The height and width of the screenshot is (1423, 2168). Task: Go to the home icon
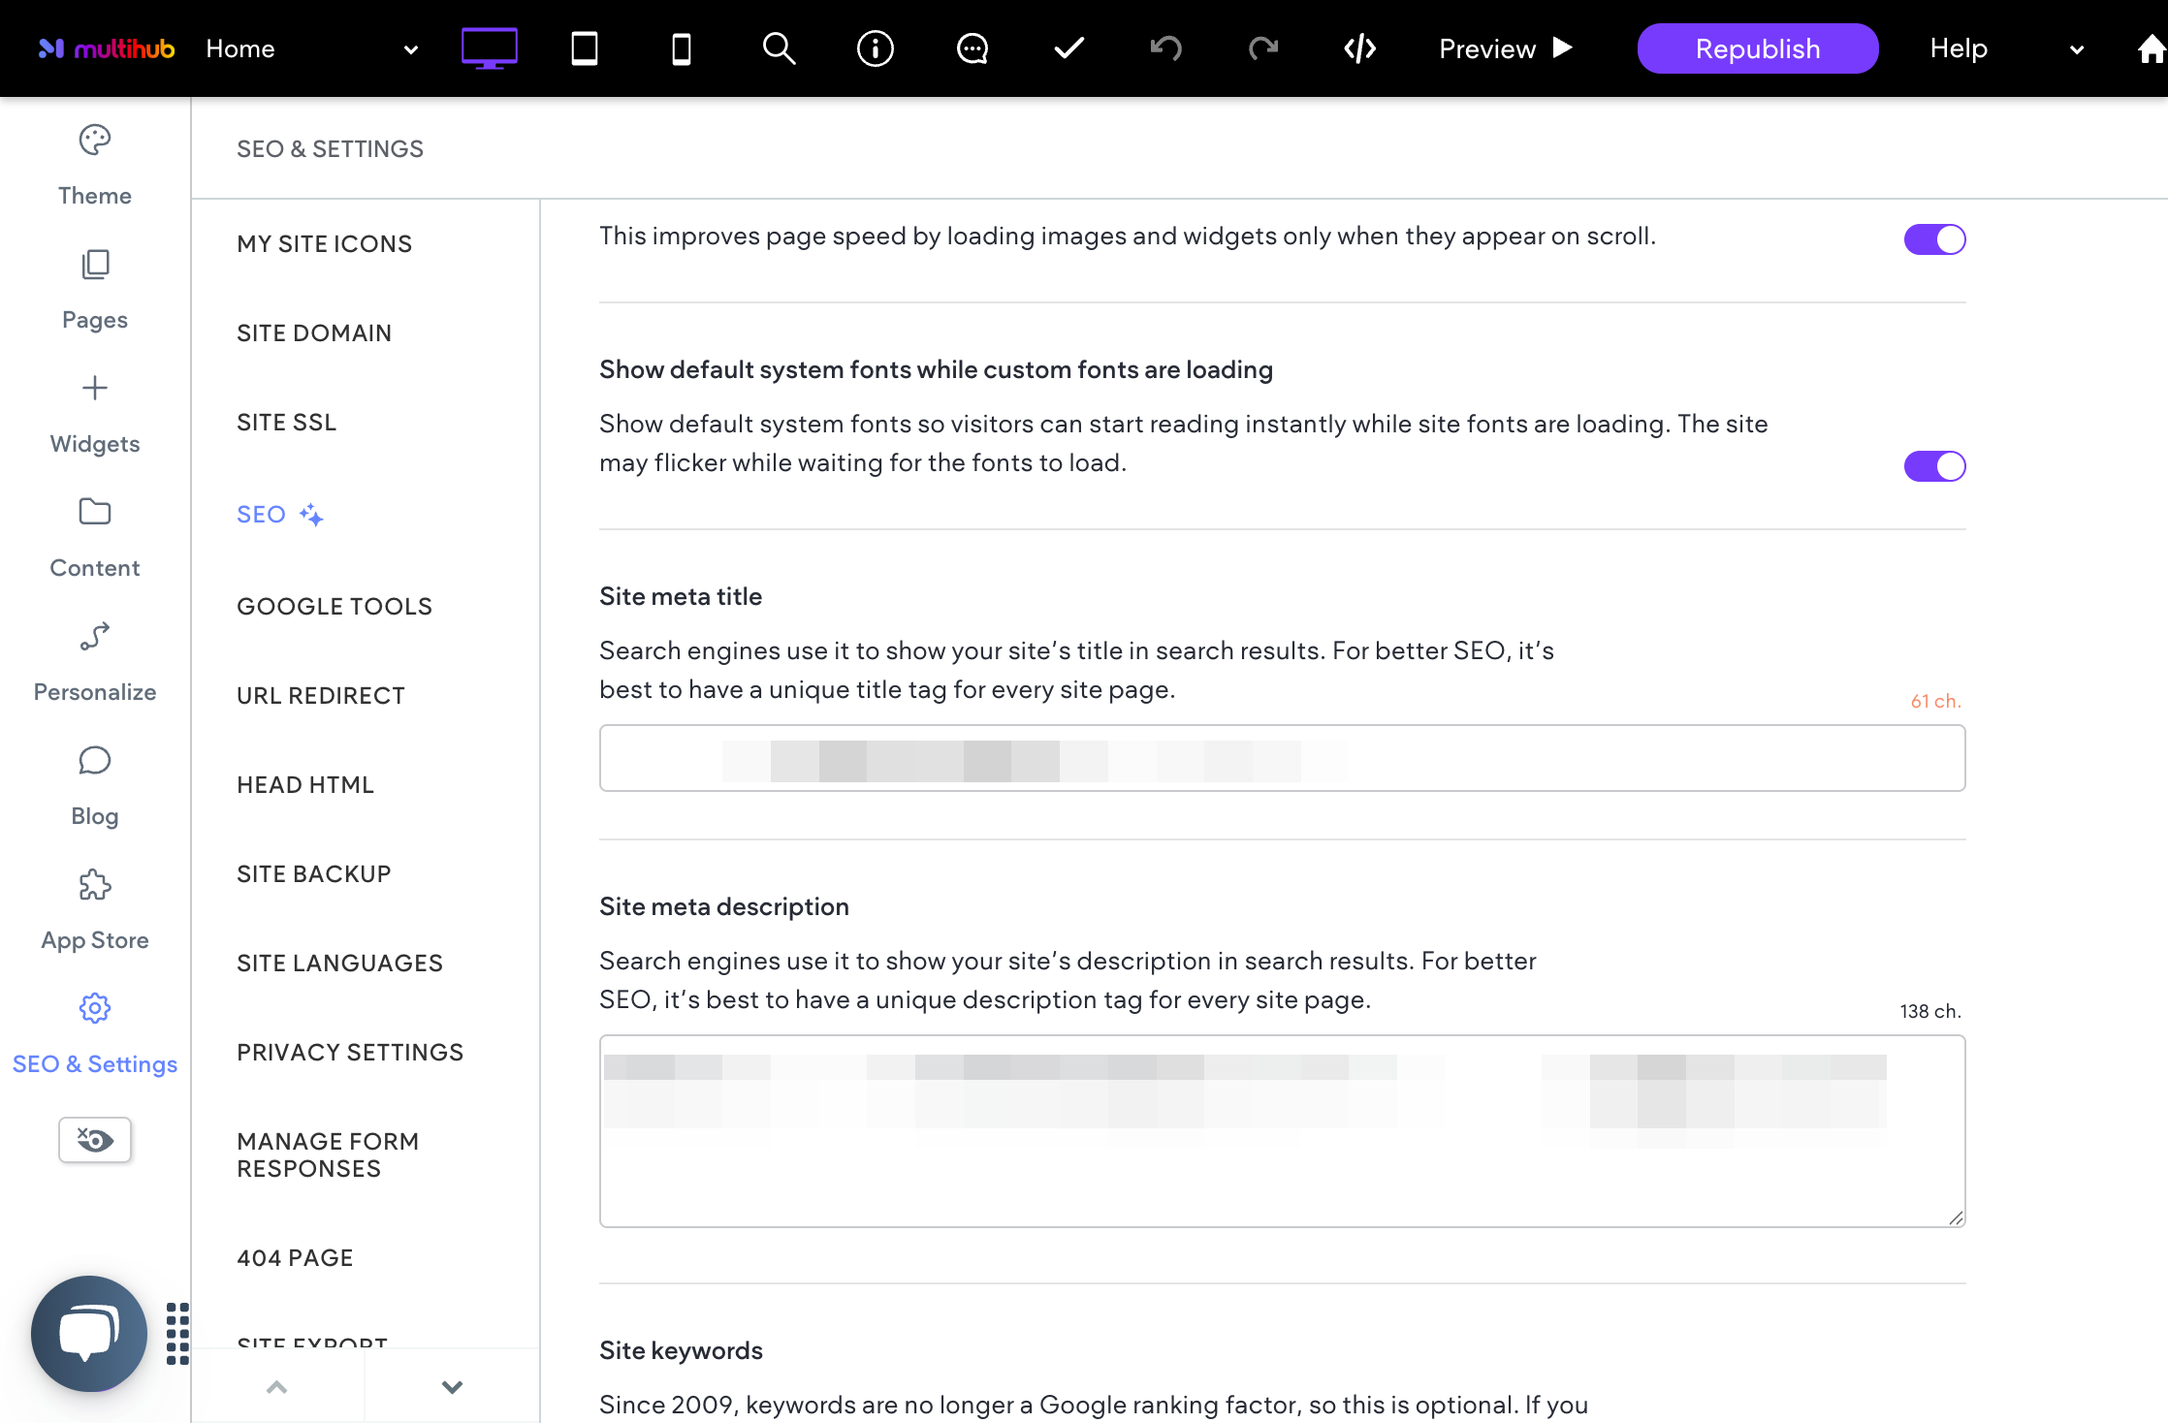coord(2151,48)
